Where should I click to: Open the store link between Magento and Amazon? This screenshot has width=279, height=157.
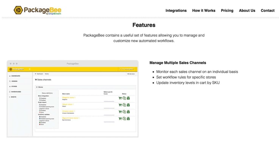click(67, 104)
